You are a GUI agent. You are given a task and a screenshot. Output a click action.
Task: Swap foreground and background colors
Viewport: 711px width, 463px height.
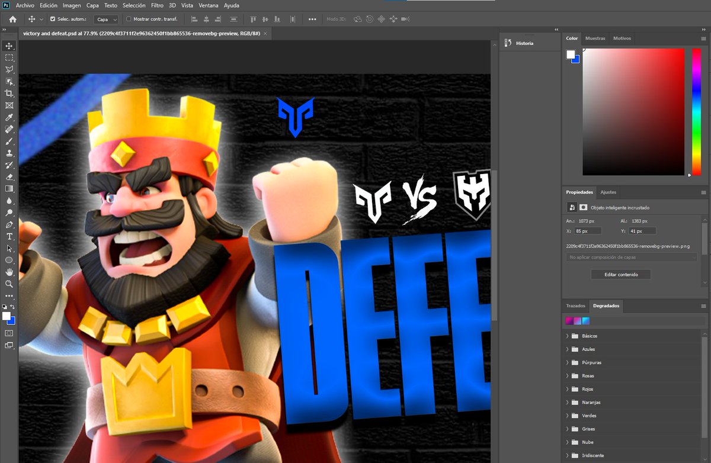point(13,307)
